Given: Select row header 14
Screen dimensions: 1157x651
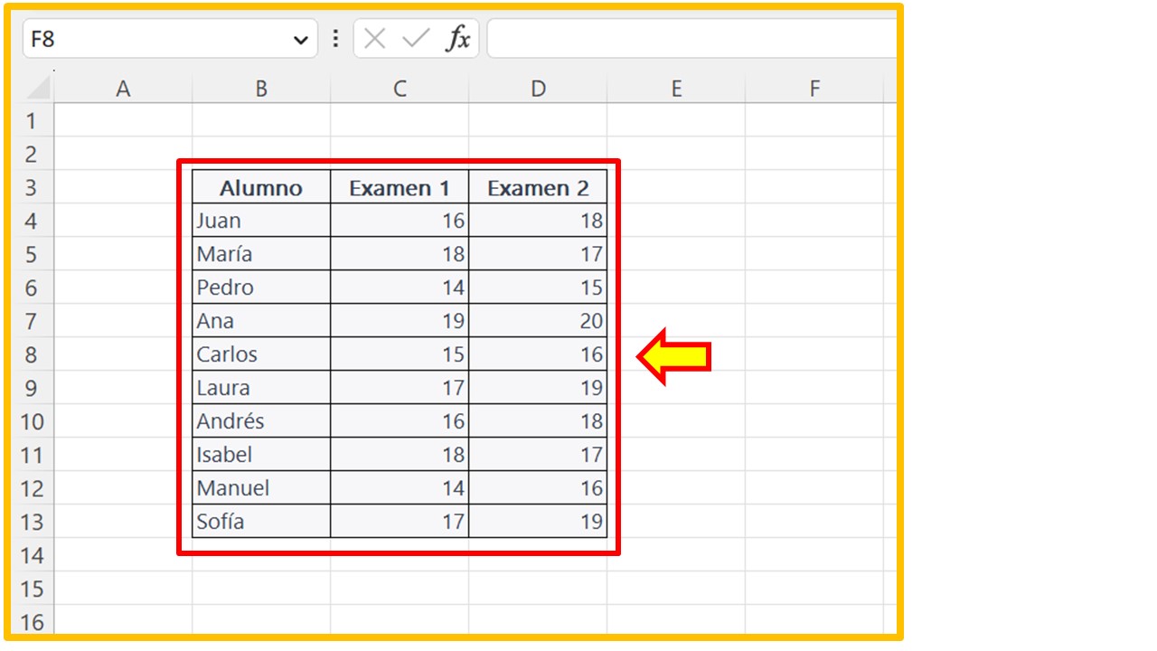Looking at the screenshot, I should 33,554.
